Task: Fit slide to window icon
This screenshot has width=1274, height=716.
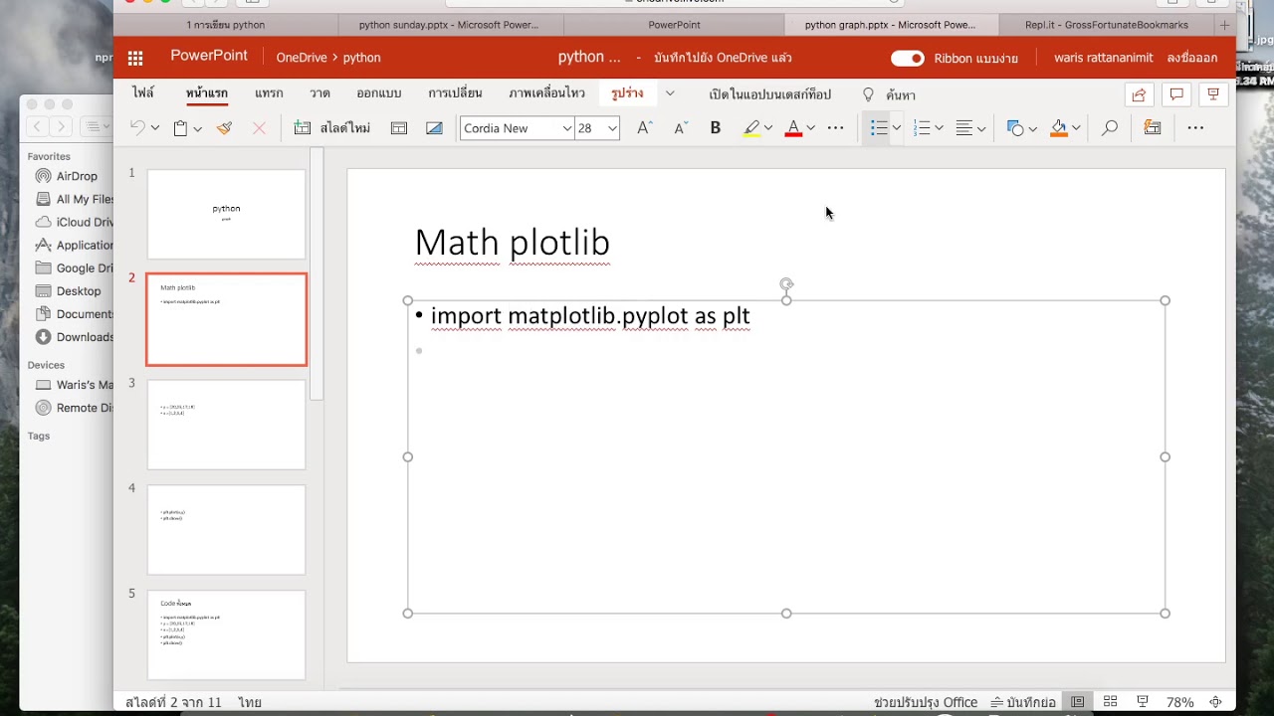Action: click(1215, 702)
